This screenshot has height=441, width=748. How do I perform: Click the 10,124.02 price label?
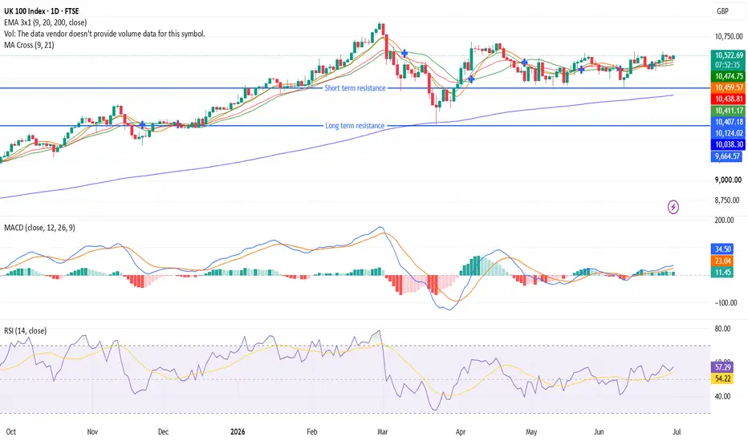click(x=728, y=133)
